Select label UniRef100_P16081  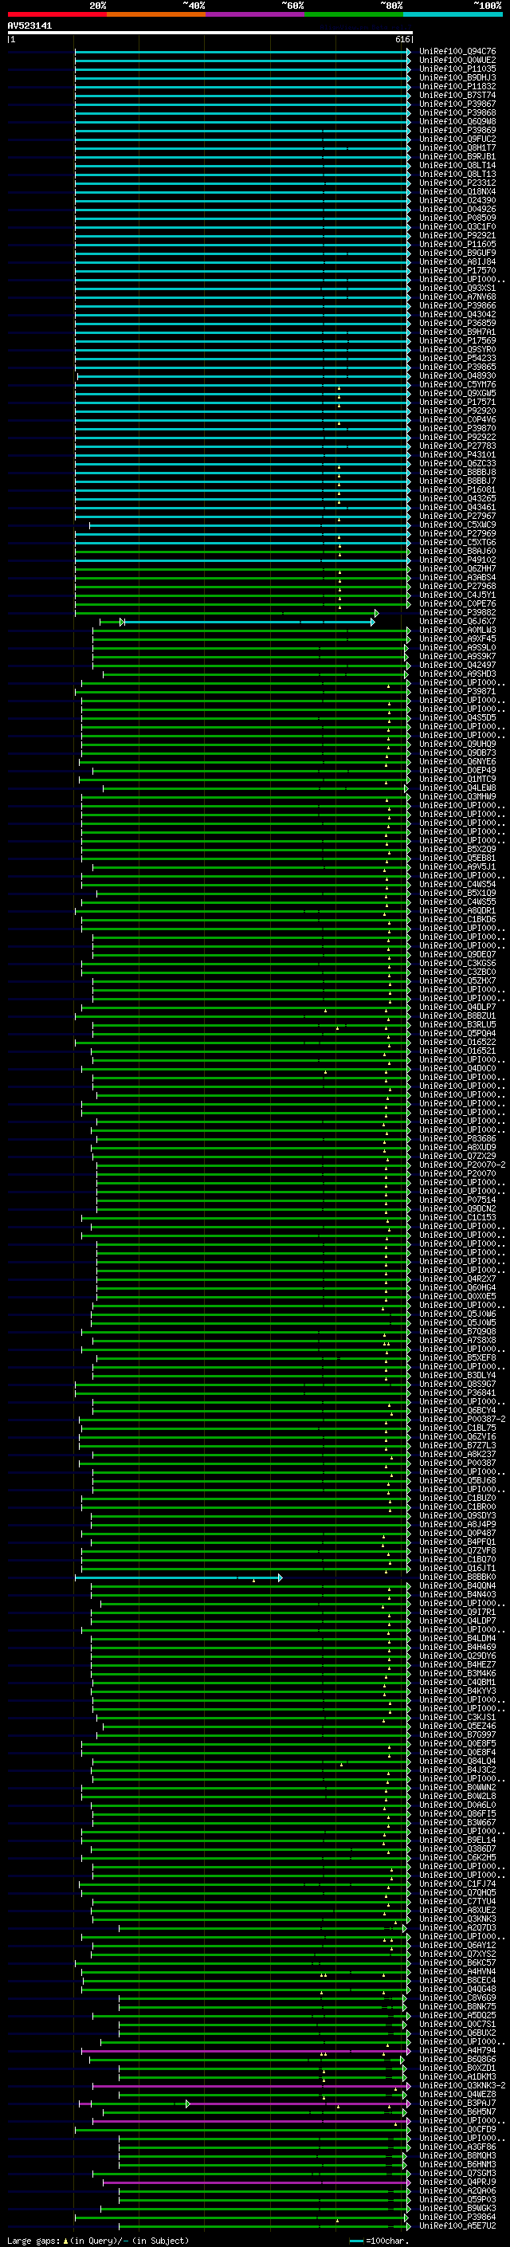[457, 490]
